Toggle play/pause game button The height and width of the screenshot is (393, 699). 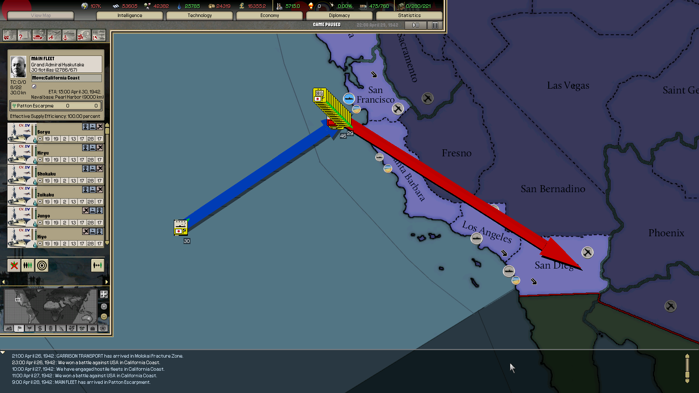(415, 25)
